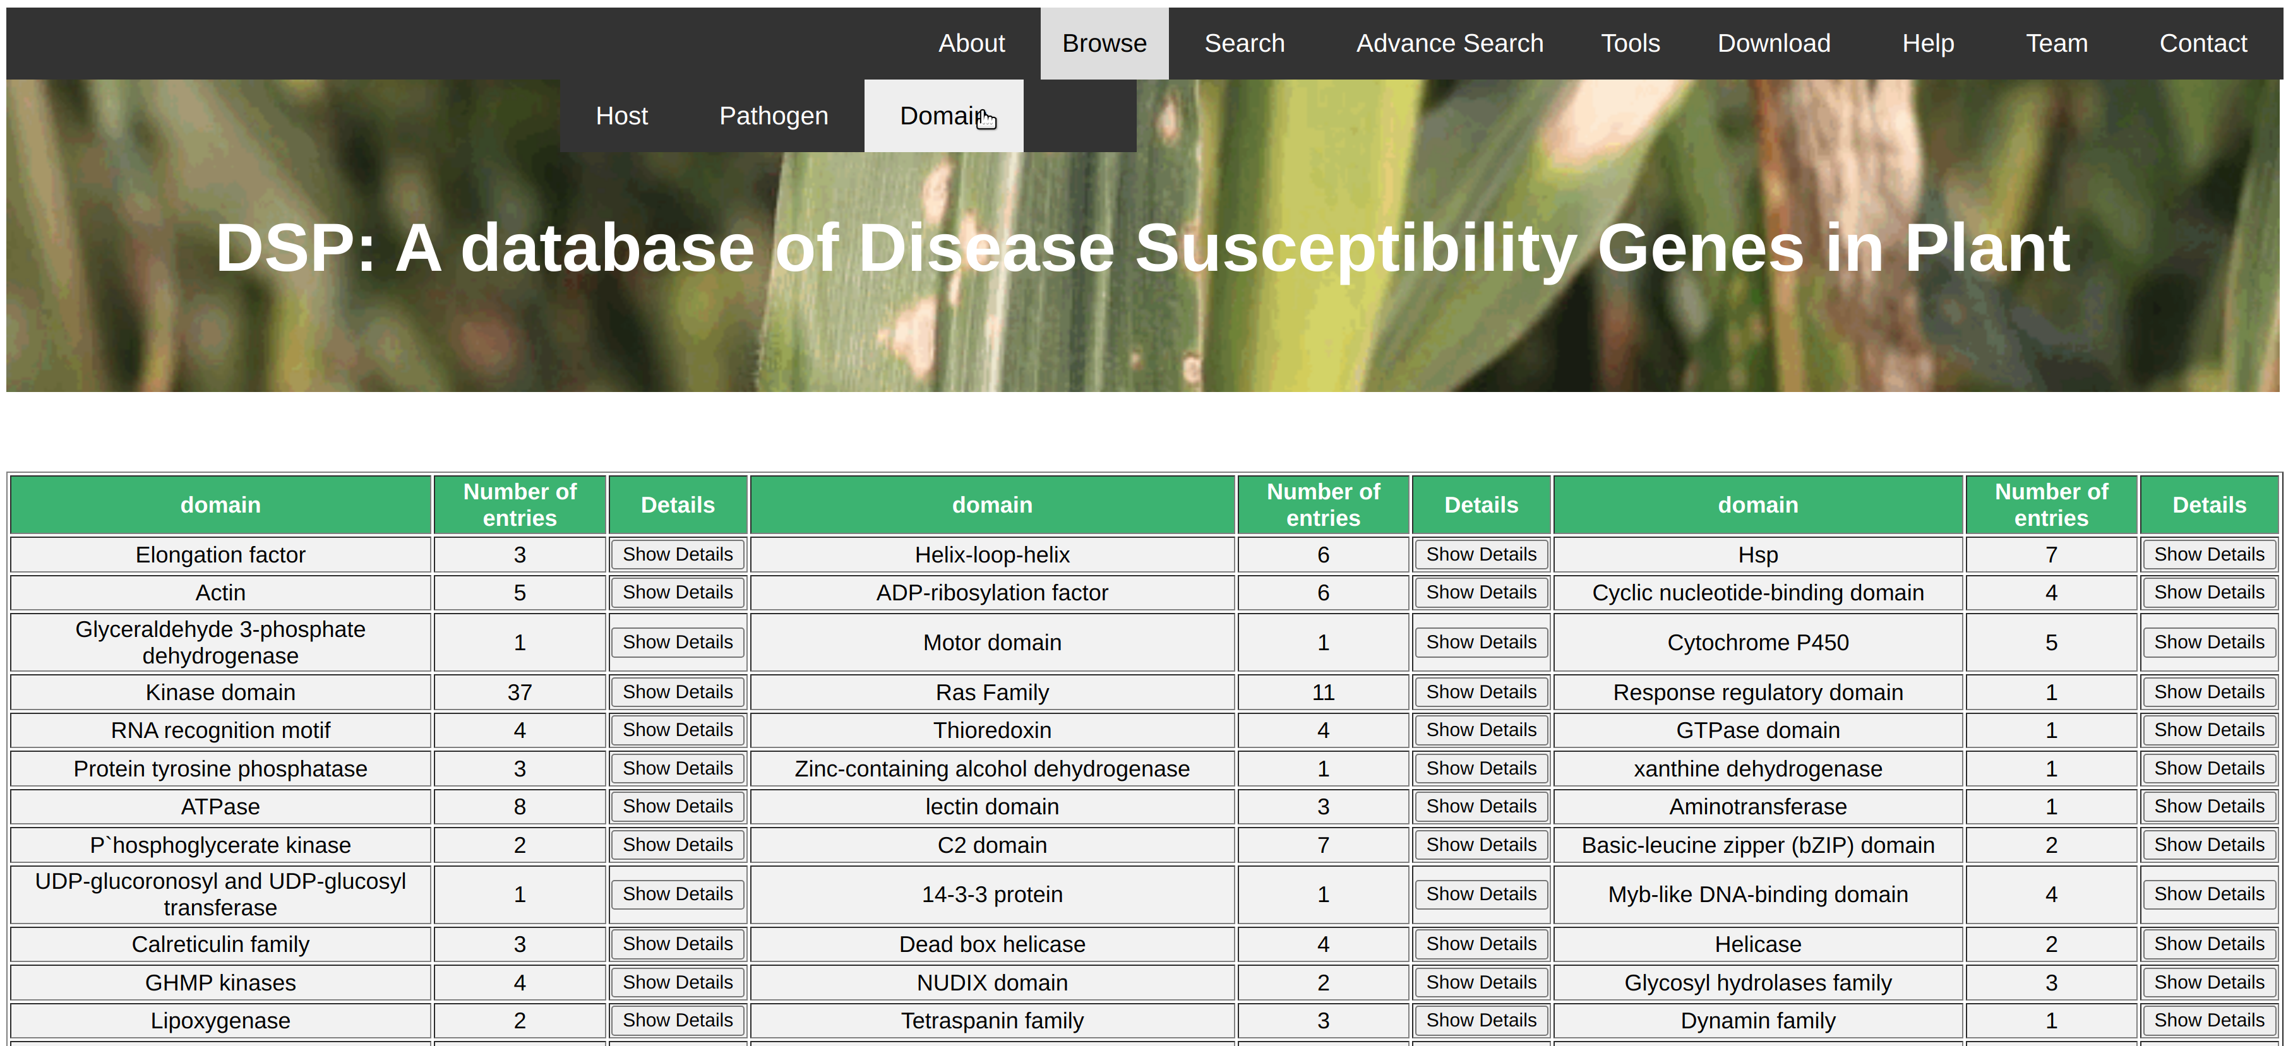Viewport: 2293px width, 1046px height.
Task: Show details for 14-3-3 protein
Action: point(1481,894)
